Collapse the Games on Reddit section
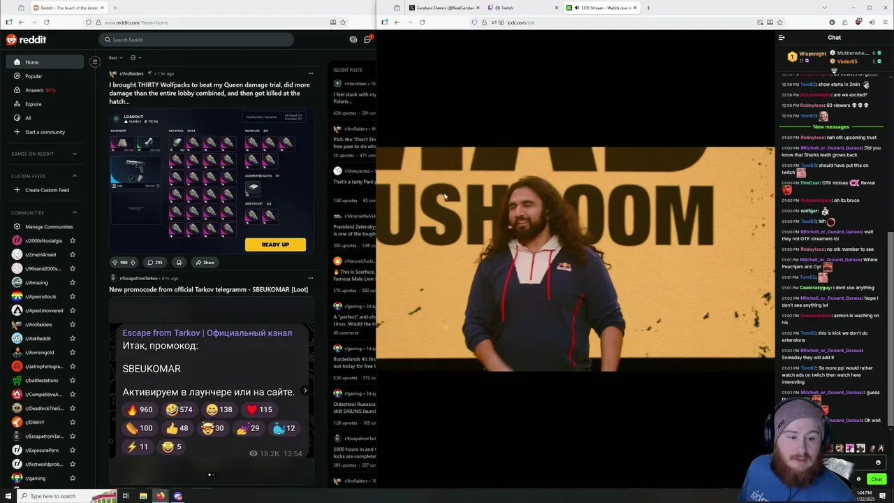Viewport: 894px width, 503px height. click(75, 154)
